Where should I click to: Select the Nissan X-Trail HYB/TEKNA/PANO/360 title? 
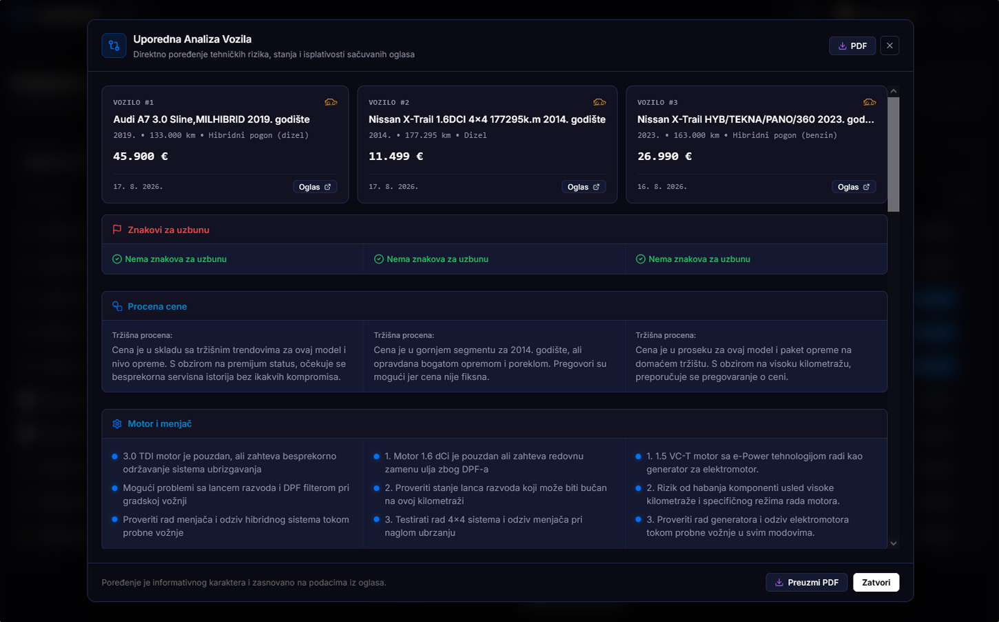(x=756, y=119)
